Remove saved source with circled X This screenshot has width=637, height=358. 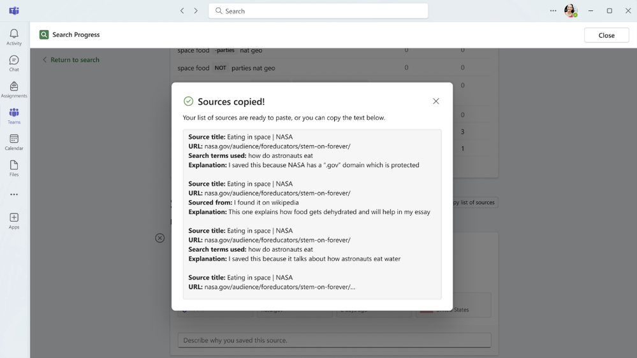click(159, 238)
